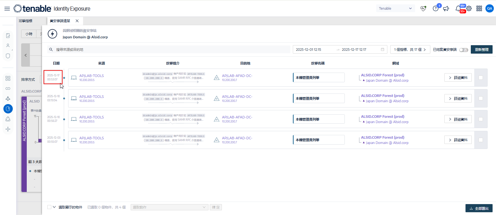
Task: Open the apps grid launcher
Action: click(479, 9)
